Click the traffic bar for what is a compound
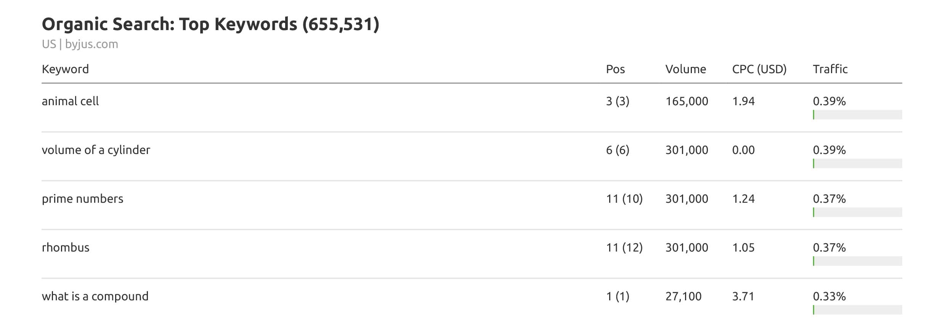The image size is (945, 327). tap(857, 310)
